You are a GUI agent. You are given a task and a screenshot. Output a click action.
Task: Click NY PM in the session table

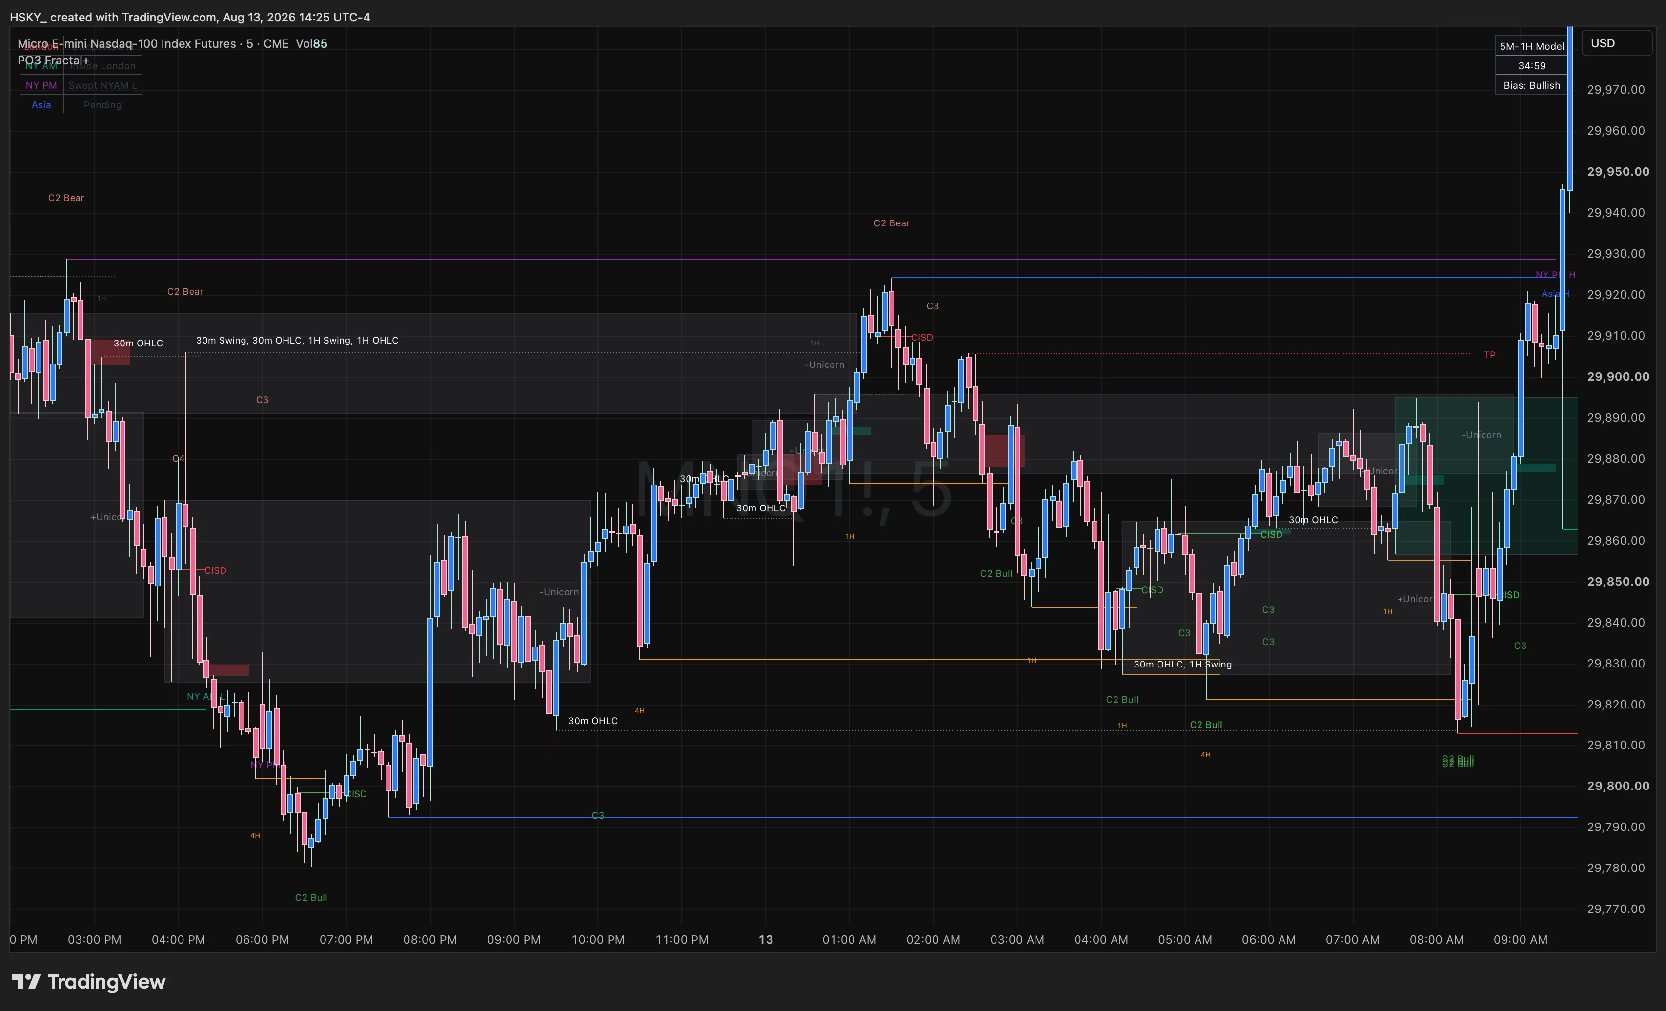click(x=41, y=85)
